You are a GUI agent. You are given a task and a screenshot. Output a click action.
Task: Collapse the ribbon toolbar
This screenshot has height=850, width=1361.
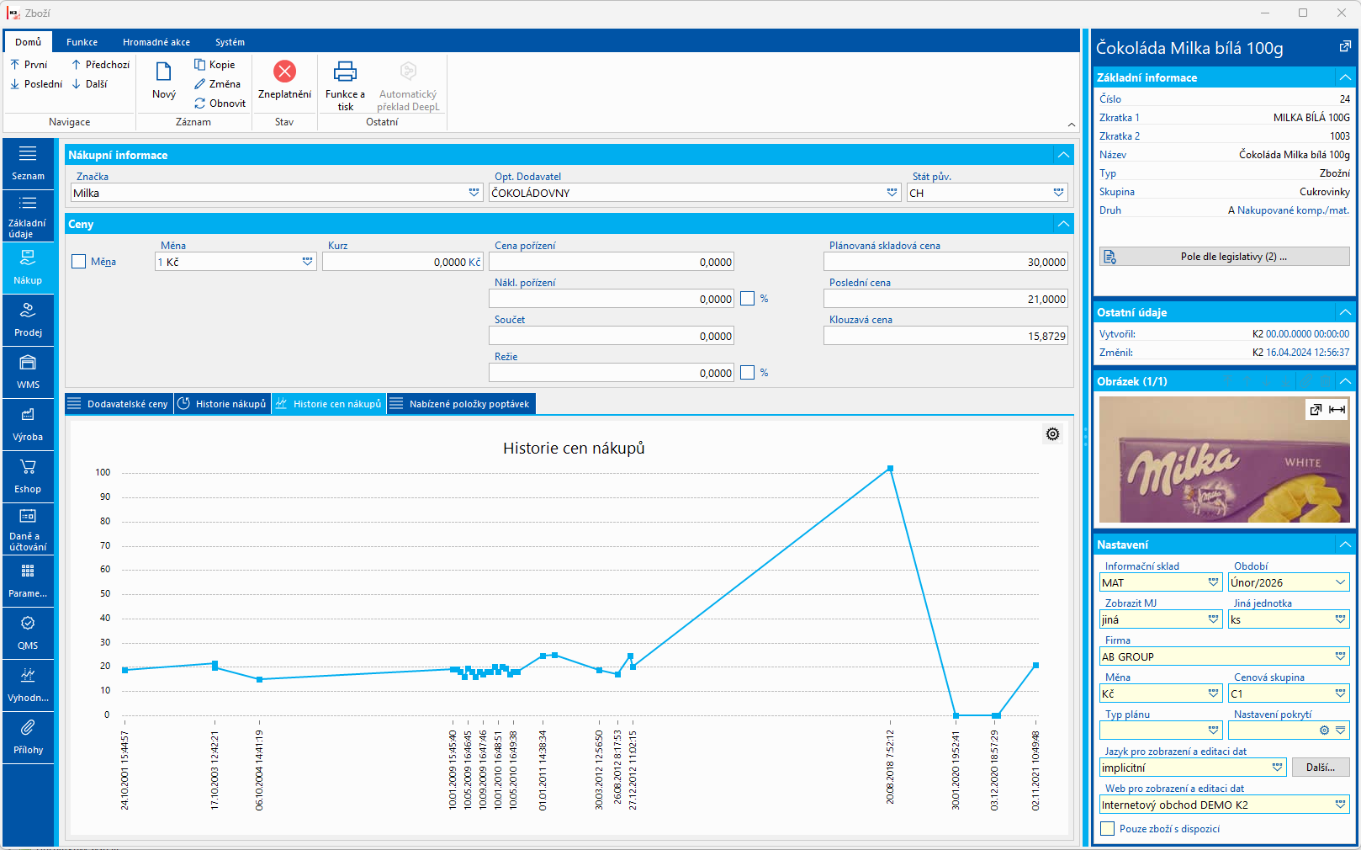tap(1072, 125)
